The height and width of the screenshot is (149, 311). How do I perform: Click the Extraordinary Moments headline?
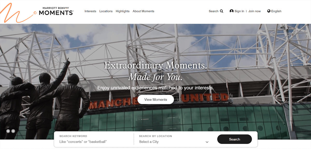[156, 65]
